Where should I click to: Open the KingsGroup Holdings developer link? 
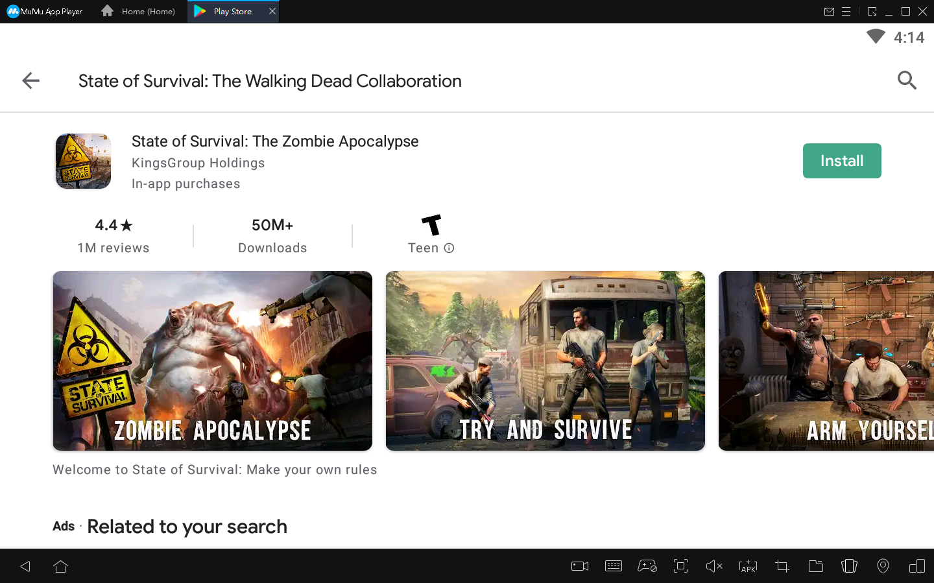pos(198,163)
